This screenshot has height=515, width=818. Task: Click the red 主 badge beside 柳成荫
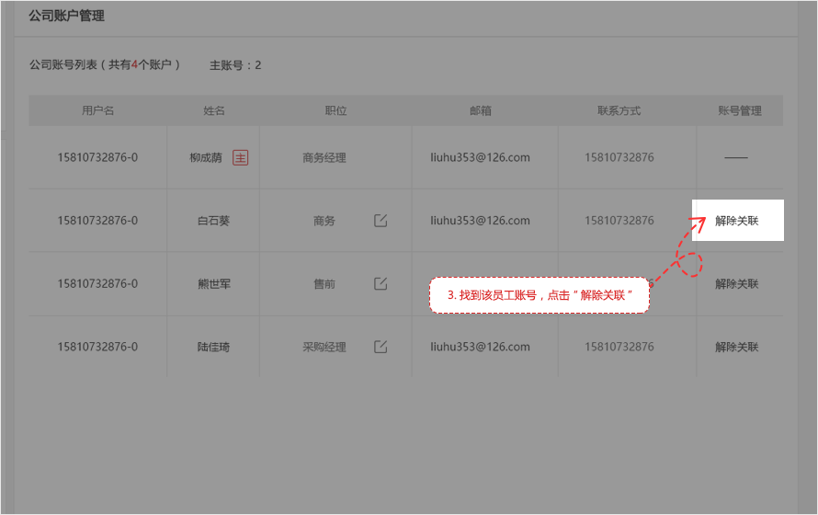pos(241,157)
